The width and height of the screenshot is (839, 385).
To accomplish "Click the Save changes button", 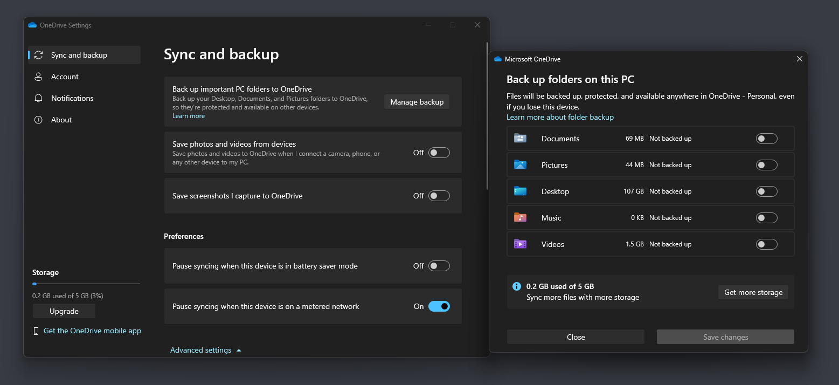I will point(725,337).
